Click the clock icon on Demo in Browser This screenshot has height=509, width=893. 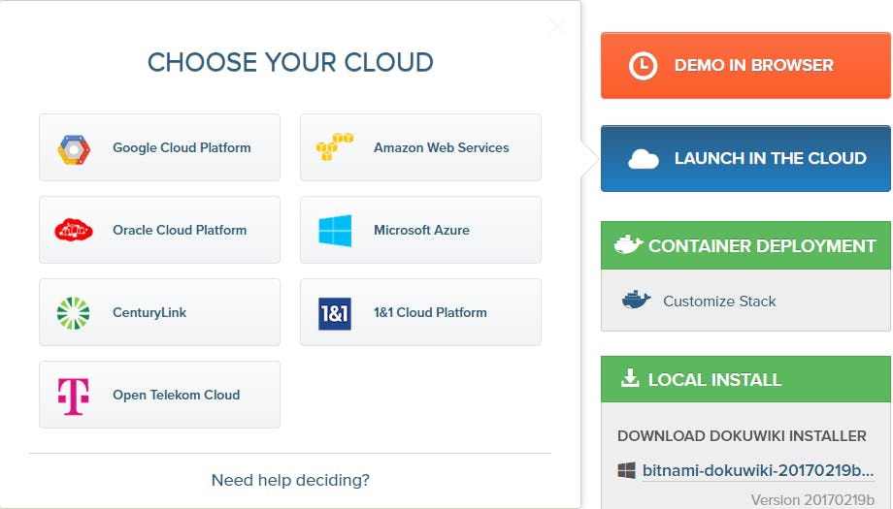[x=643, y=66]
